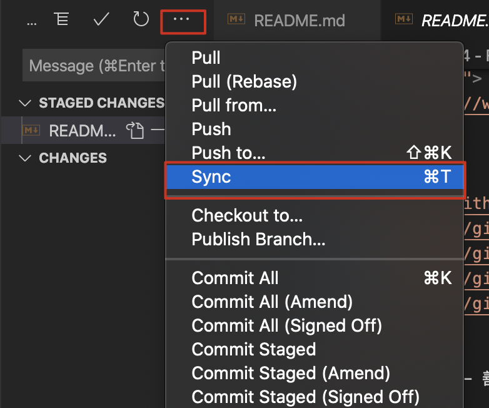Screen dimensions: 489x408
Task: Unstage the README file with minus icon
Action: click(x=158, y=130)
